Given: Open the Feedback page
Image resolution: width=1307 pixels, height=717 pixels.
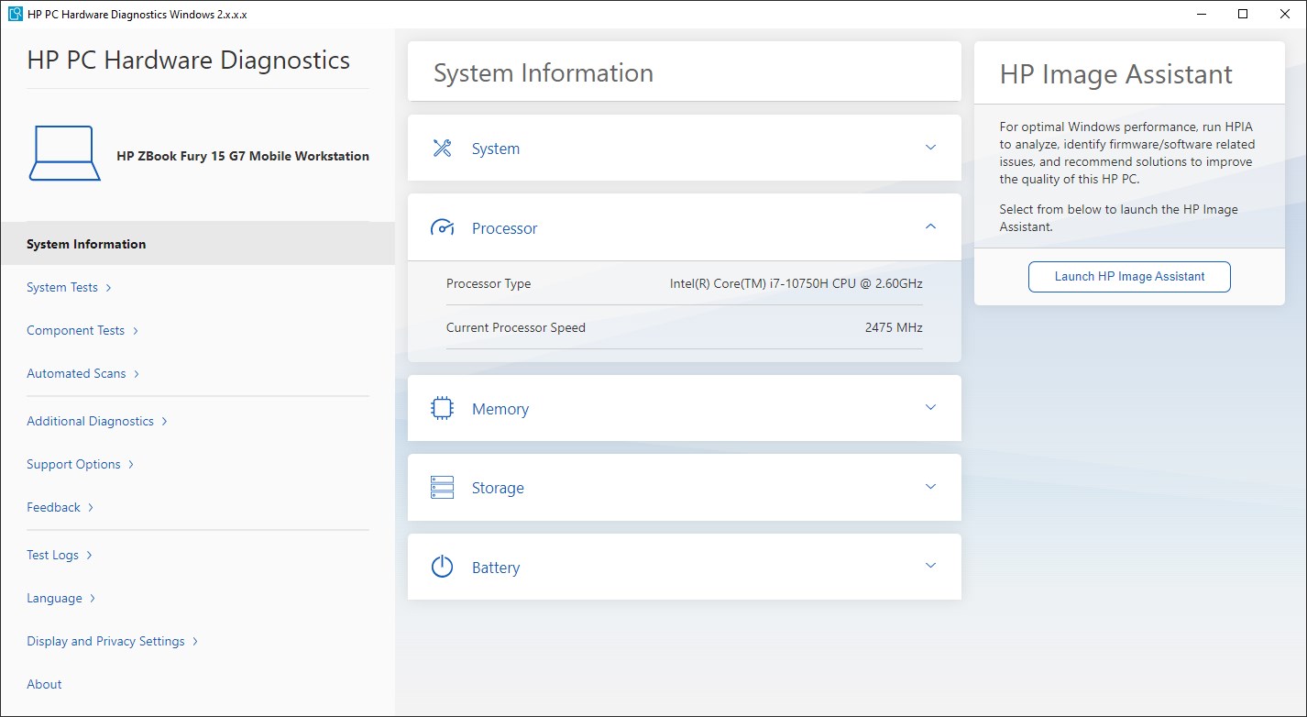Looking at the screenshot, I should click(x=53, y=506).
